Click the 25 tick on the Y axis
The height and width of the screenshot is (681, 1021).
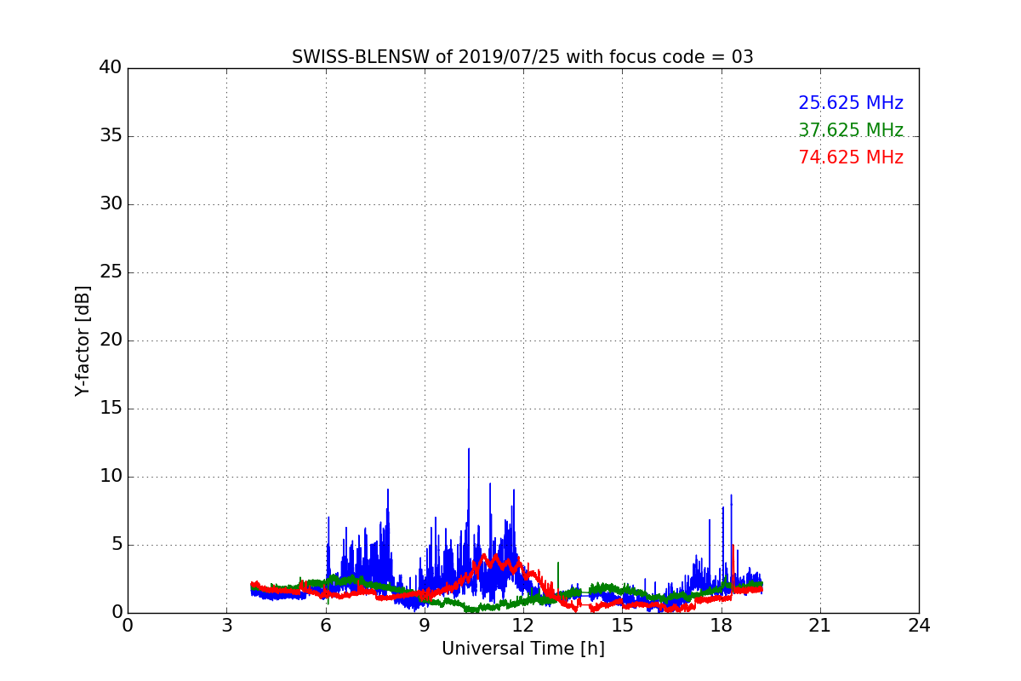111,272
